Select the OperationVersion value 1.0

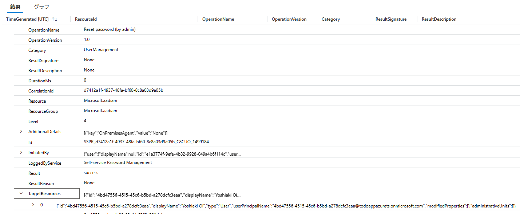(x=87, y=40)
